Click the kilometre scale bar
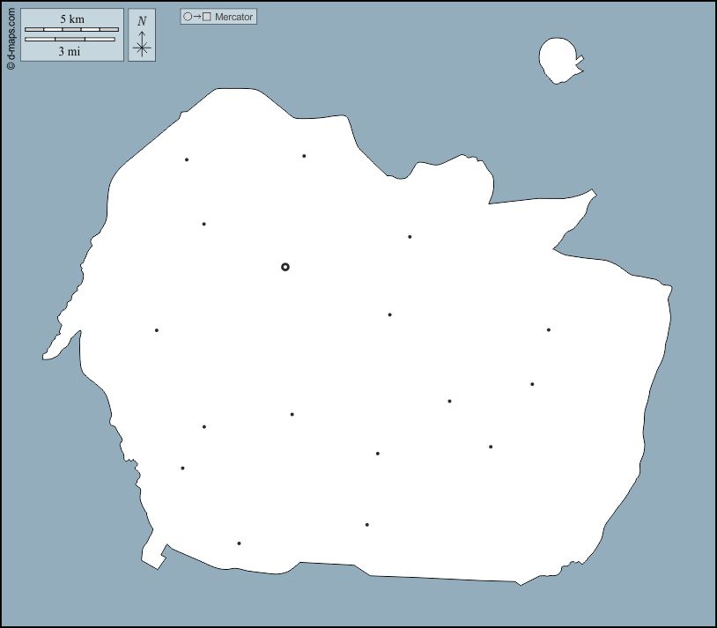 click(71, 30)
